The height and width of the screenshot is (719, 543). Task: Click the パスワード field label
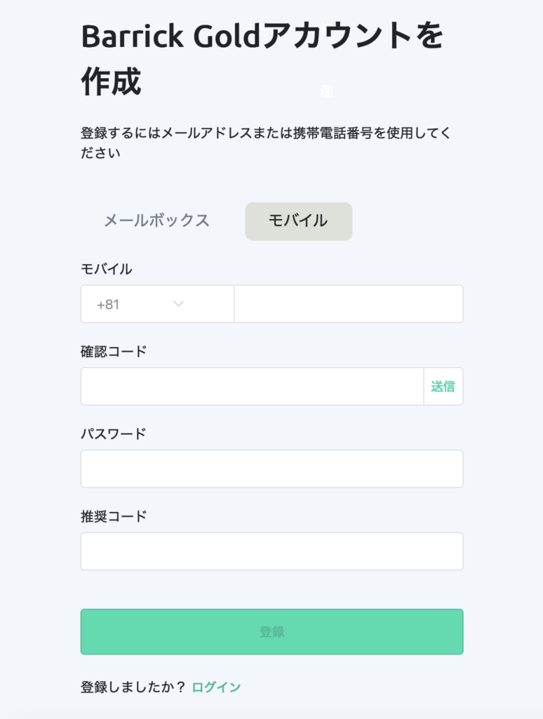click(x=114, y=433)
